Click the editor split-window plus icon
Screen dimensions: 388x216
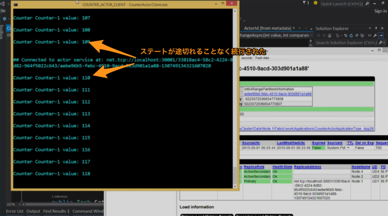[310, 41]
